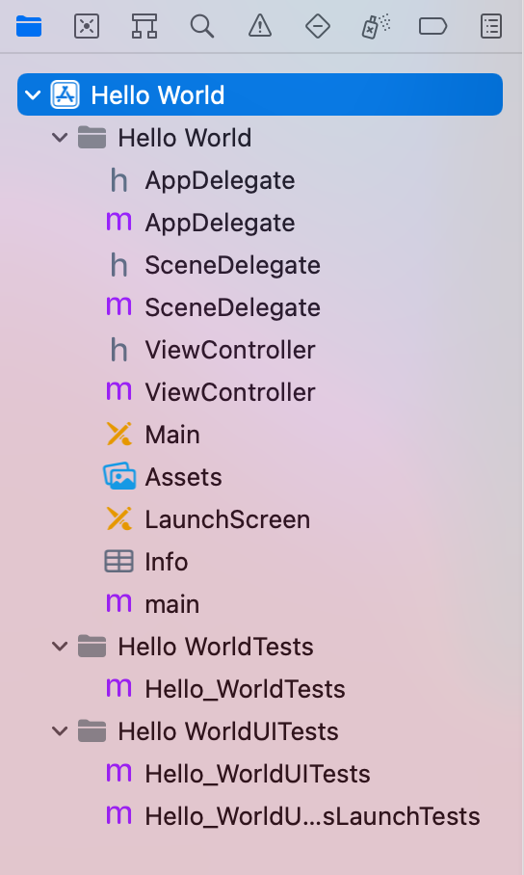Screen dimensions: 524x875
Task: Collapse the Hello WorldUITests folder
Action: tap(60, 731)
